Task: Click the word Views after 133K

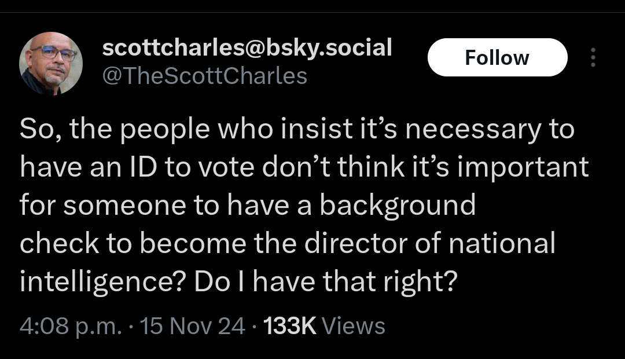Action: pos(353,326)
